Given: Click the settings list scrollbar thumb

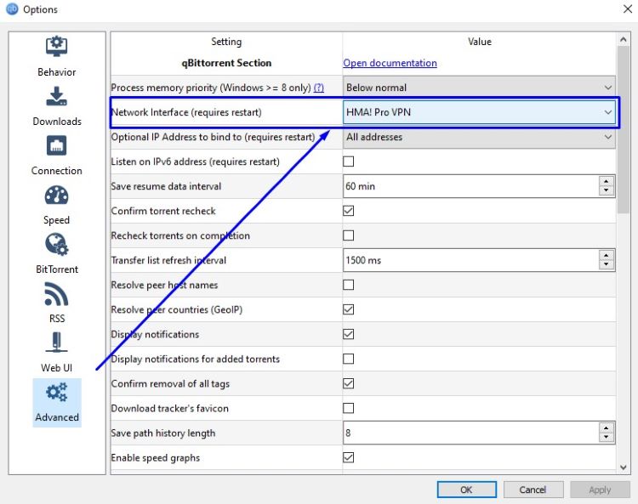Looking at the screenshot, I should [623, 129].
